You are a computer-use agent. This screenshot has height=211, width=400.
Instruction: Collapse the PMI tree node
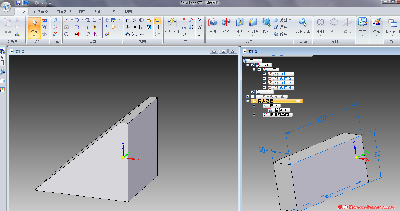pyautogui.click(x=248, y=65)
